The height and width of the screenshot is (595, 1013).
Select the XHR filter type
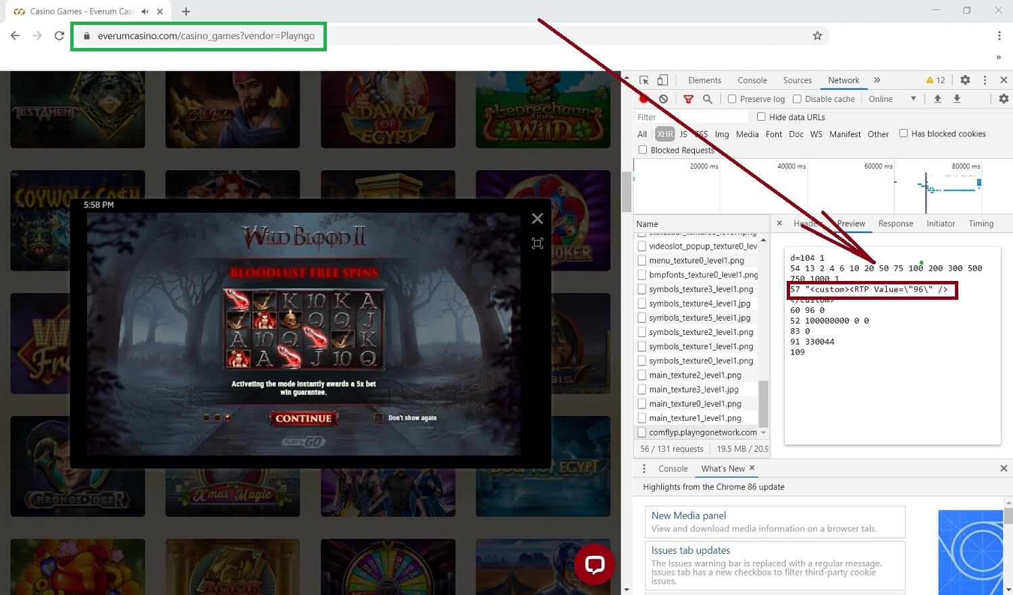[665, 134]
